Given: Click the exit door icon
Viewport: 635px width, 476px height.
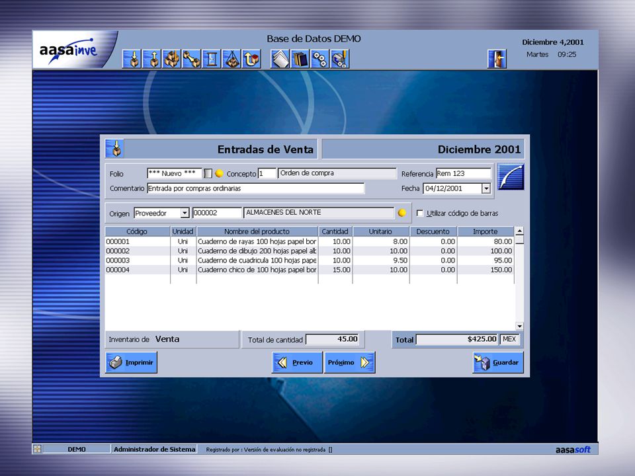Looking at the screenshot, I should click(x=497, y=59).
